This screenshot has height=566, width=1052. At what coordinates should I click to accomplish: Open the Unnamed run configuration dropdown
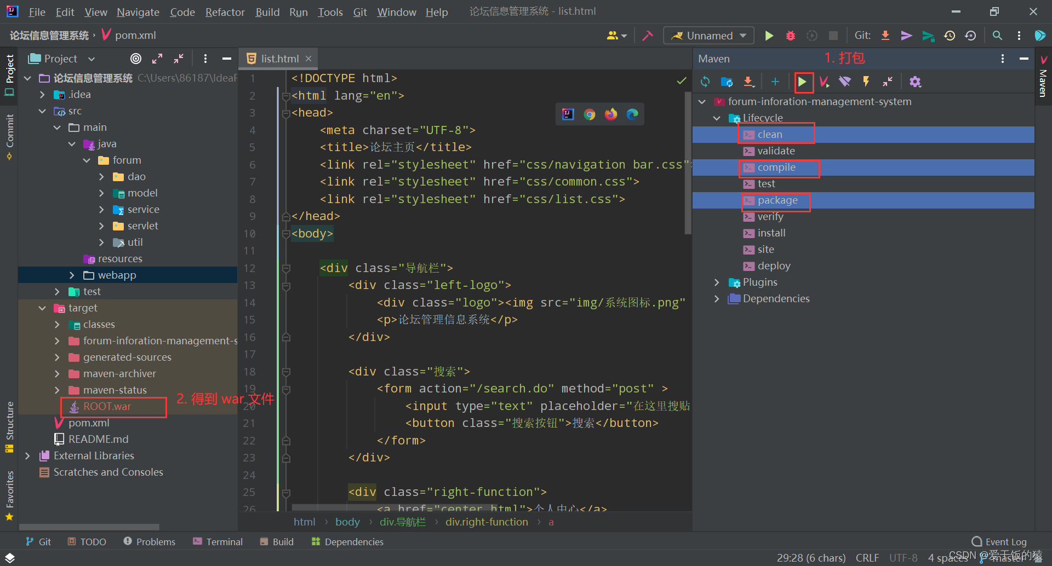(x=708, y=35)
